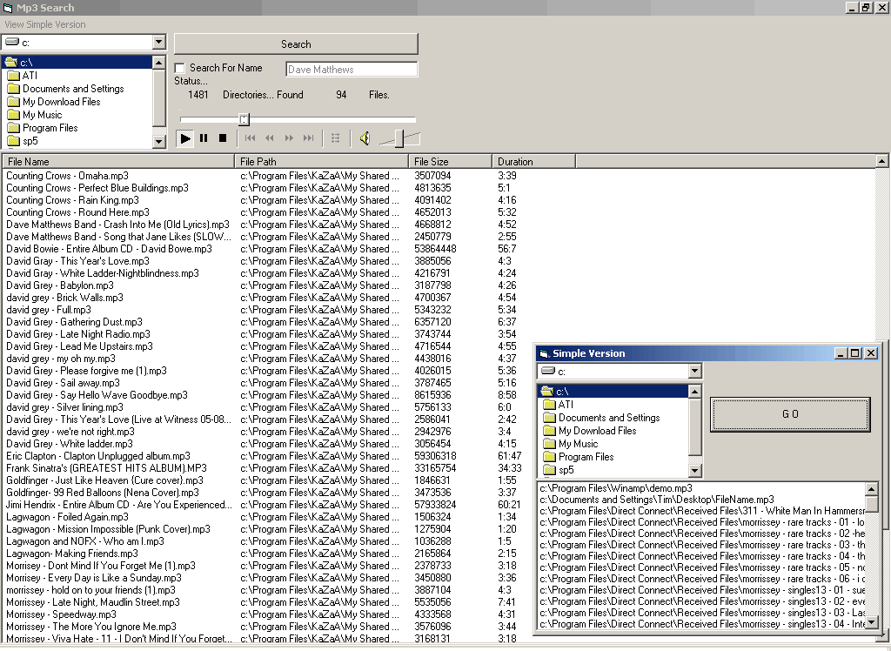Jump to the previous track
Image resolution: width=891 pixels, height=651 pixels.
[250, 138]
